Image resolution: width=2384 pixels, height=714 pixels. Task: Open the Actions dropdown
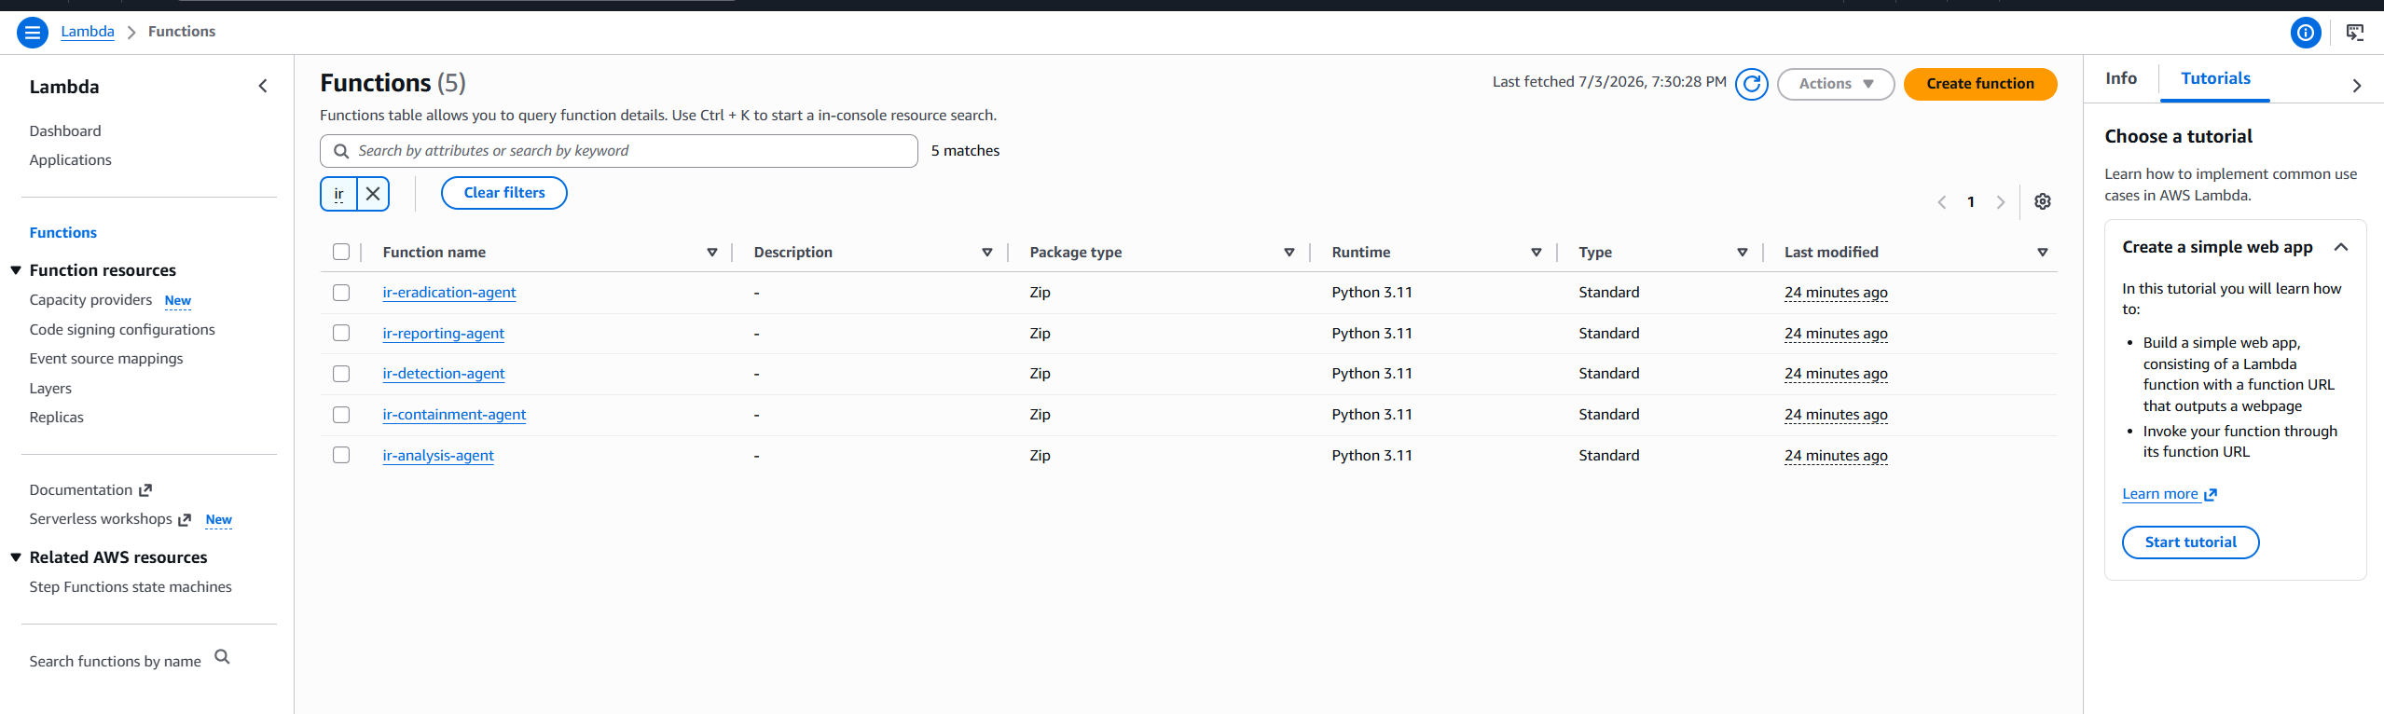tap(1835, 84)
